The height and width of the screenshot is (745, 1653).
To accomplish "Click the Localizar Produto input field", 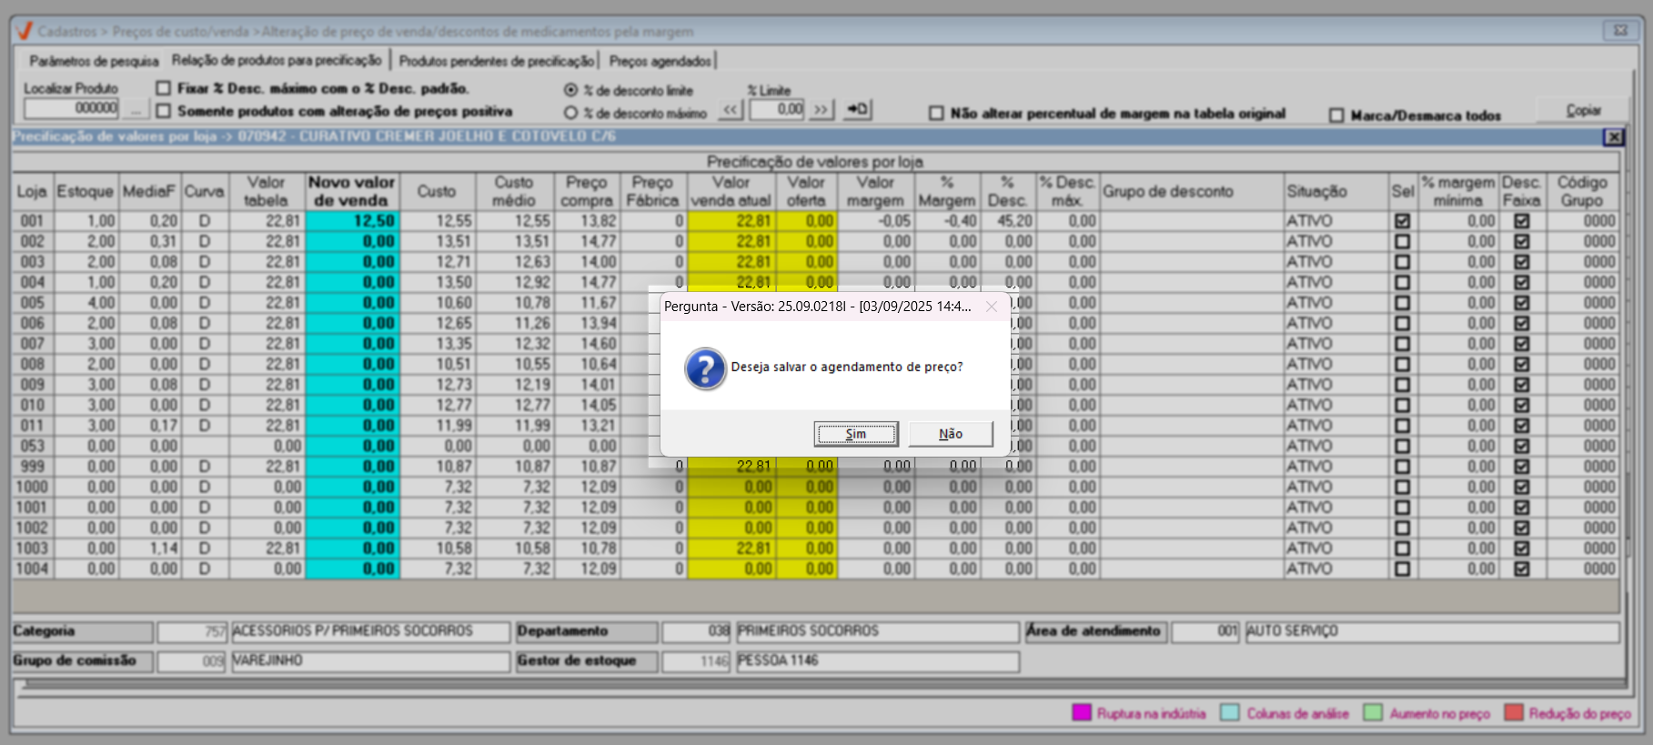I will click(x=72, y=108).
